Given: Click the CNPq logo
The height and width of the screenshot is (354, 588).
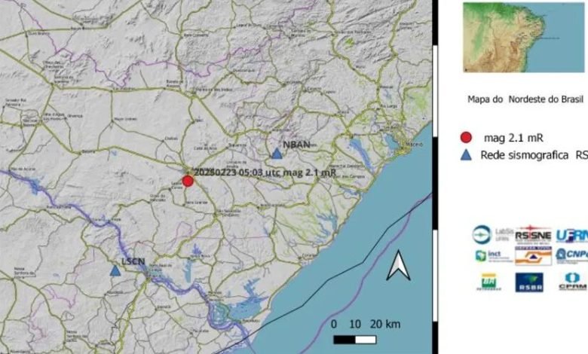Looking at the screenshot, I should click(x=572, y=256).
